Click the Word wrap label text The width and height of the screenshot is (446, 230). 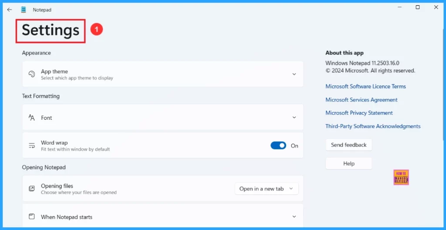point(54,142)
